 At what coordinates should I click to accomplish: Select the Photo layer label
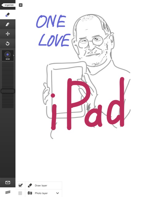point(41,193)
